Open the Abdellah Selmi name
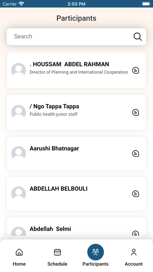The image size is (153, 272). click(50, 229)
